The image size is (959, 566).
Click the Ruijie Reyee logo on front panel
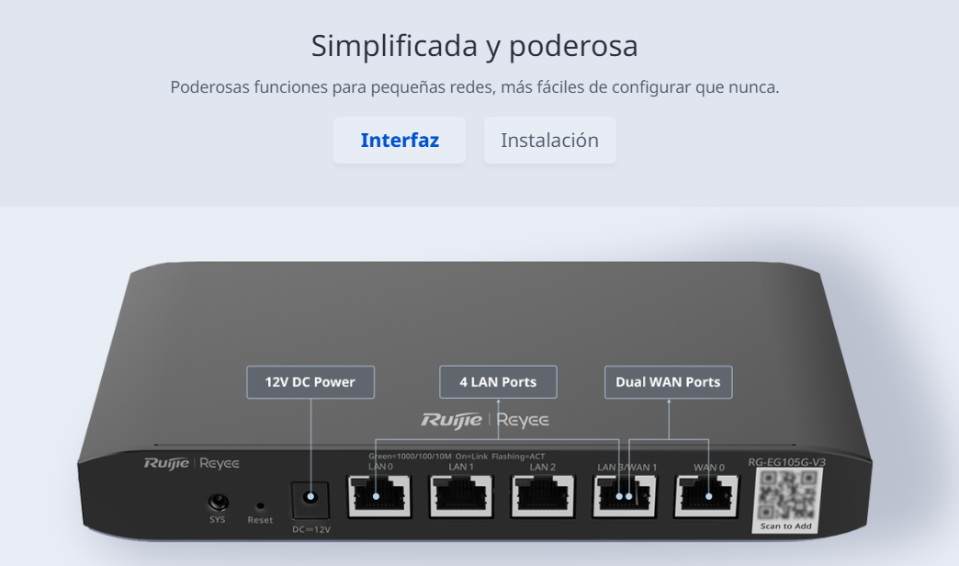point(191,463)
